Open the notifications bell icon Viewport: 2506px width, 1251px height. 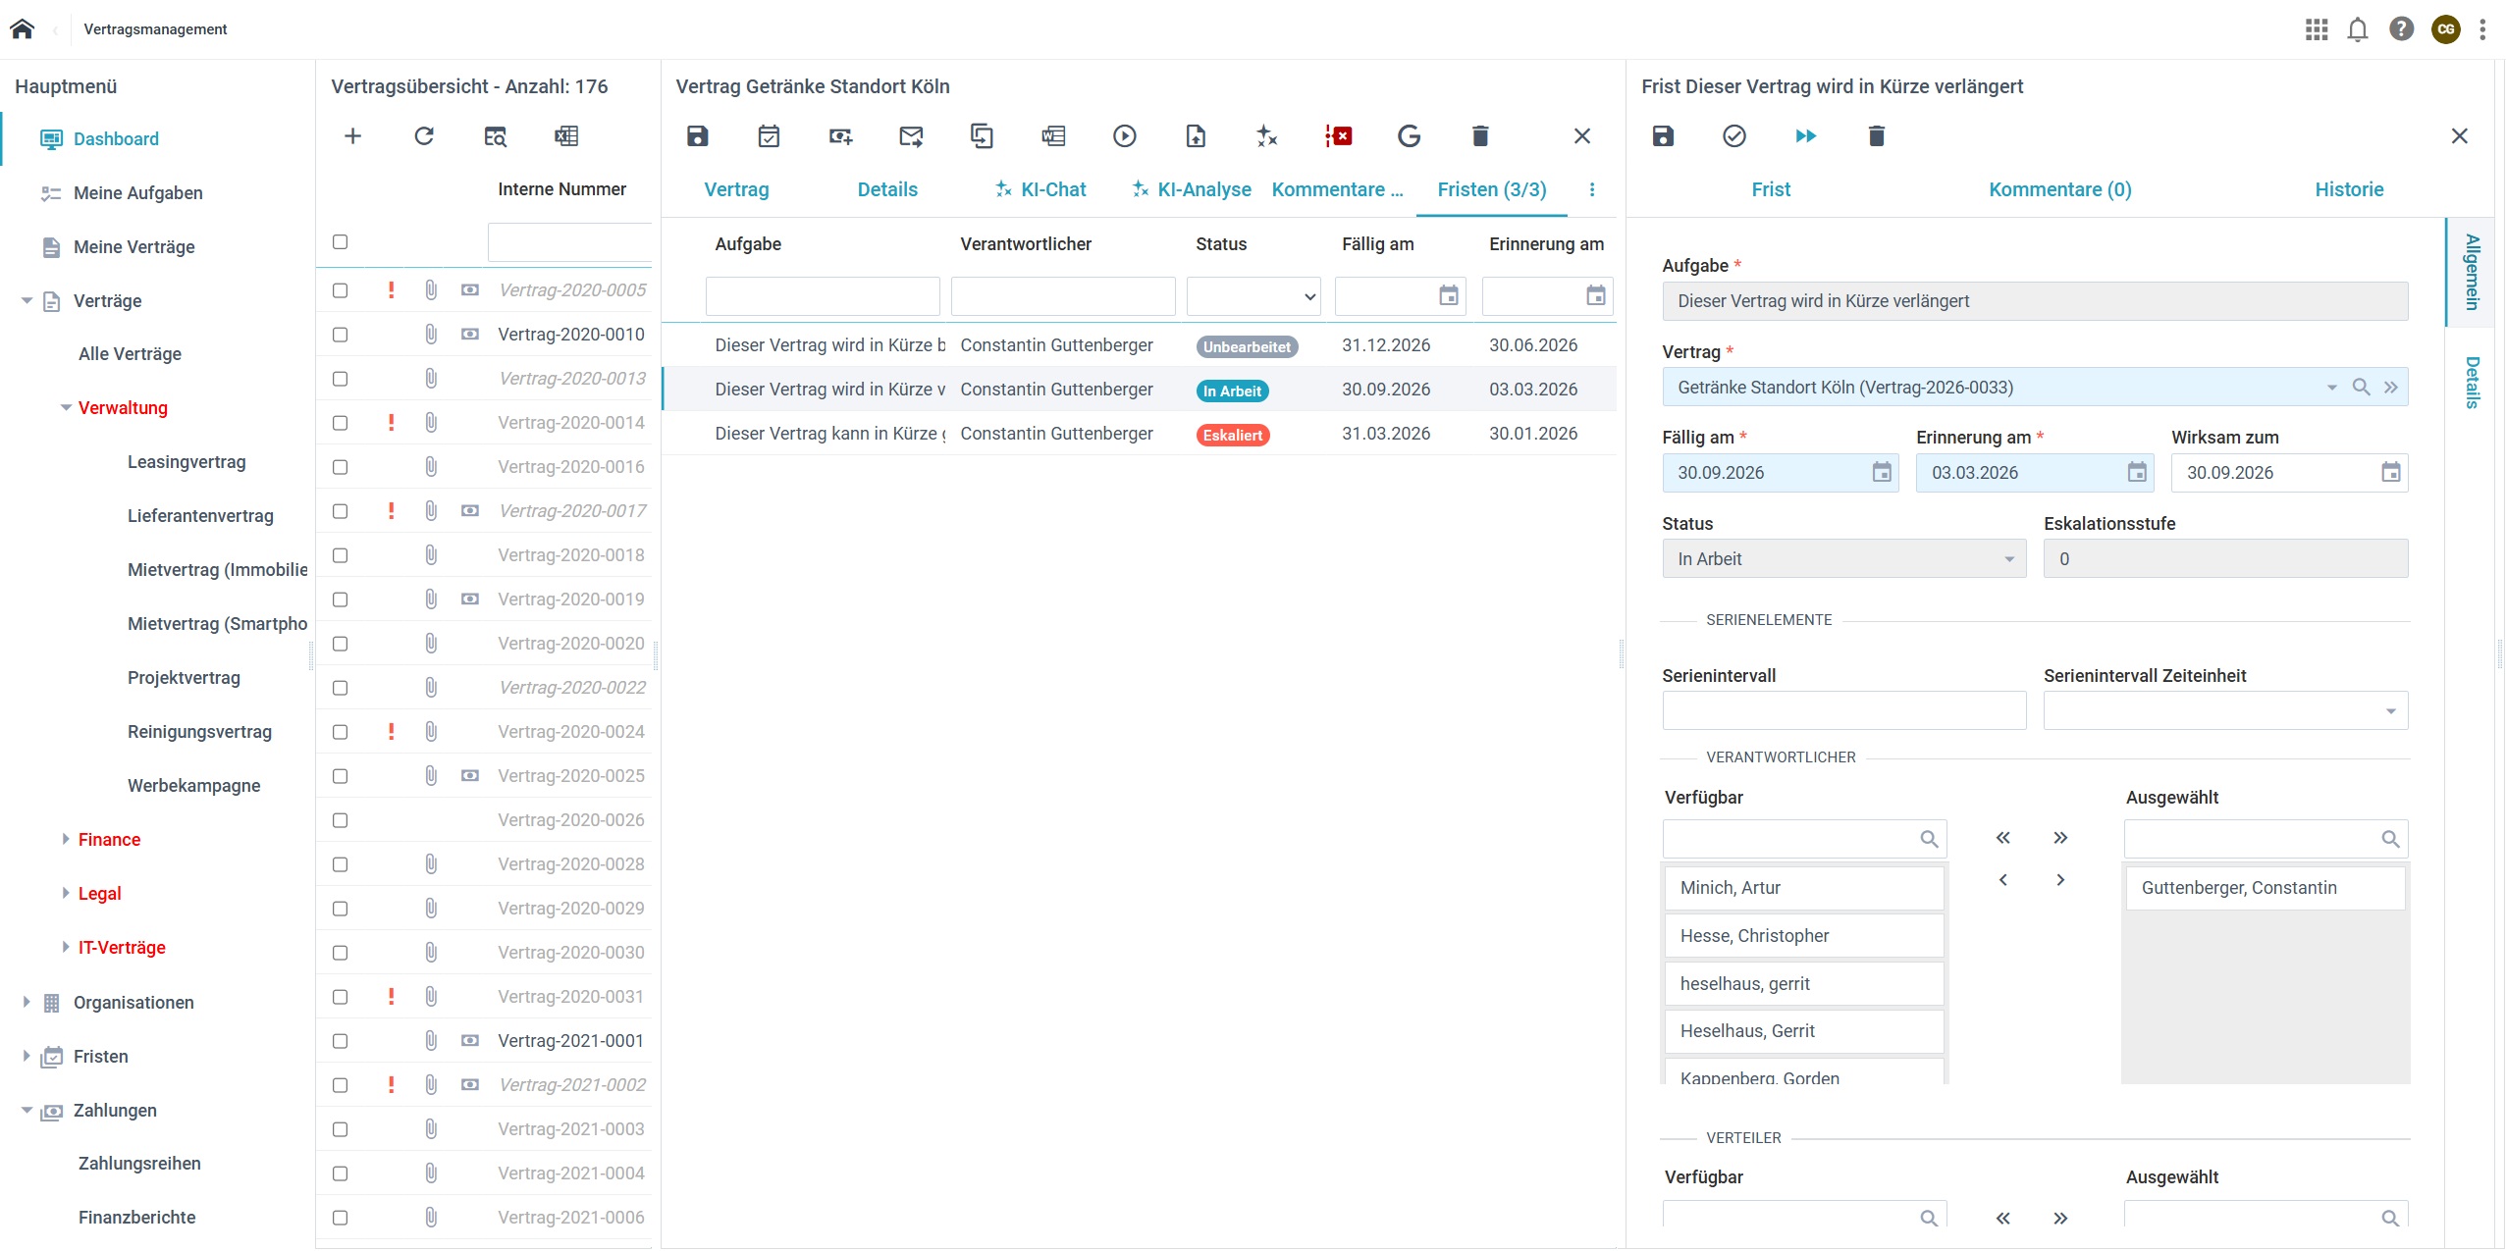pos(2358,29)
